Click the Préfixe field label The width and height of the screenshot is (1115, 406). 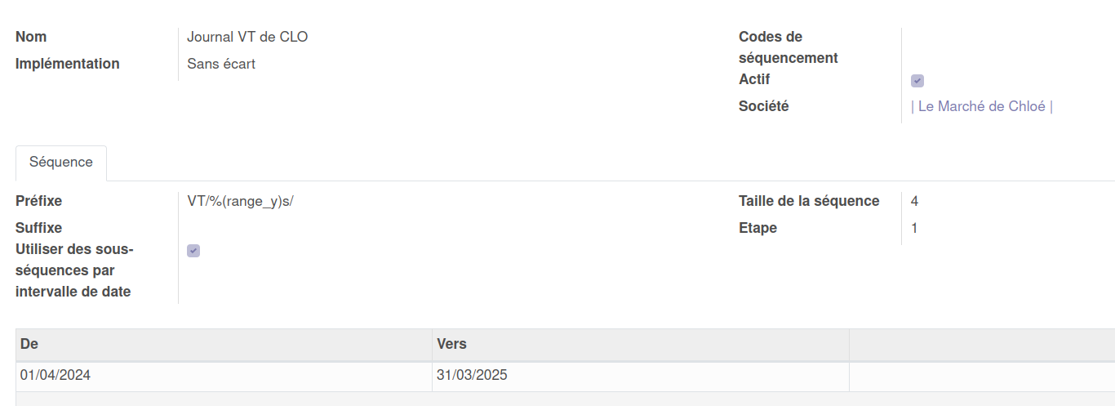point(38,201)
